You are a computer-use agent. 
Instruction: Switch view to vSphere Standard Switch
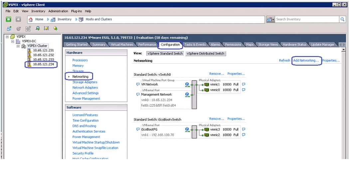[x=165, y=53]
